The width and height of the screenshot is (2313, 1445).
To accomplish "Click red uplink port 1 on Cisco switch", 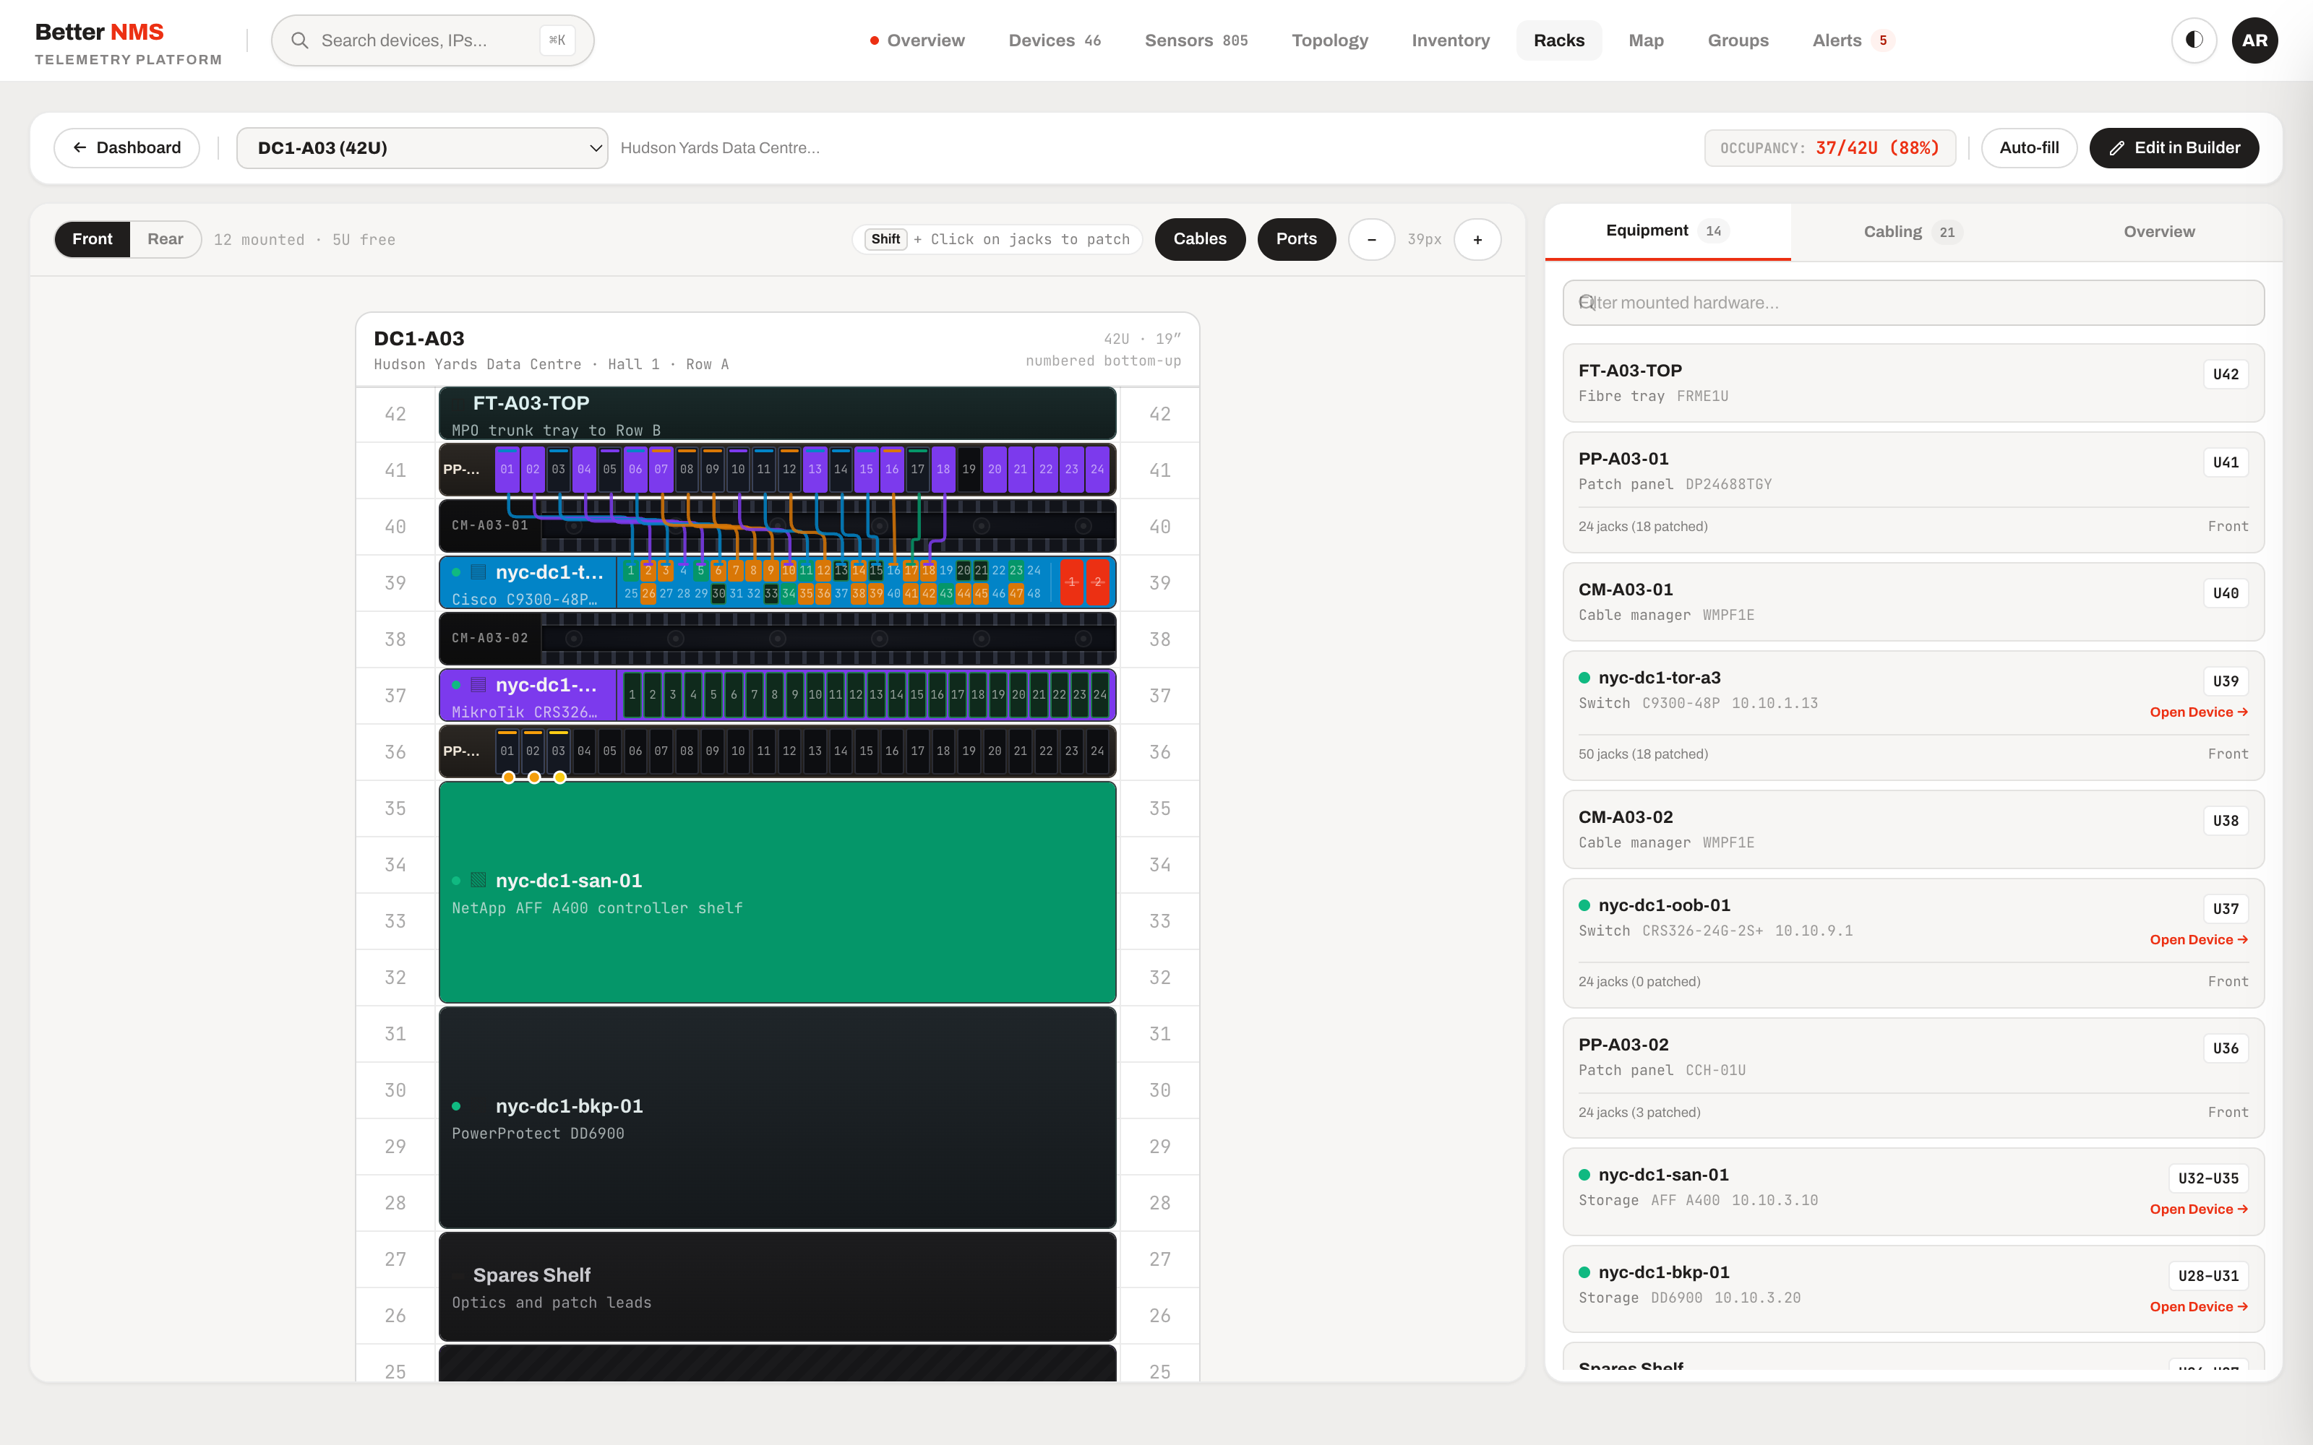I will tap(1071, 582).
